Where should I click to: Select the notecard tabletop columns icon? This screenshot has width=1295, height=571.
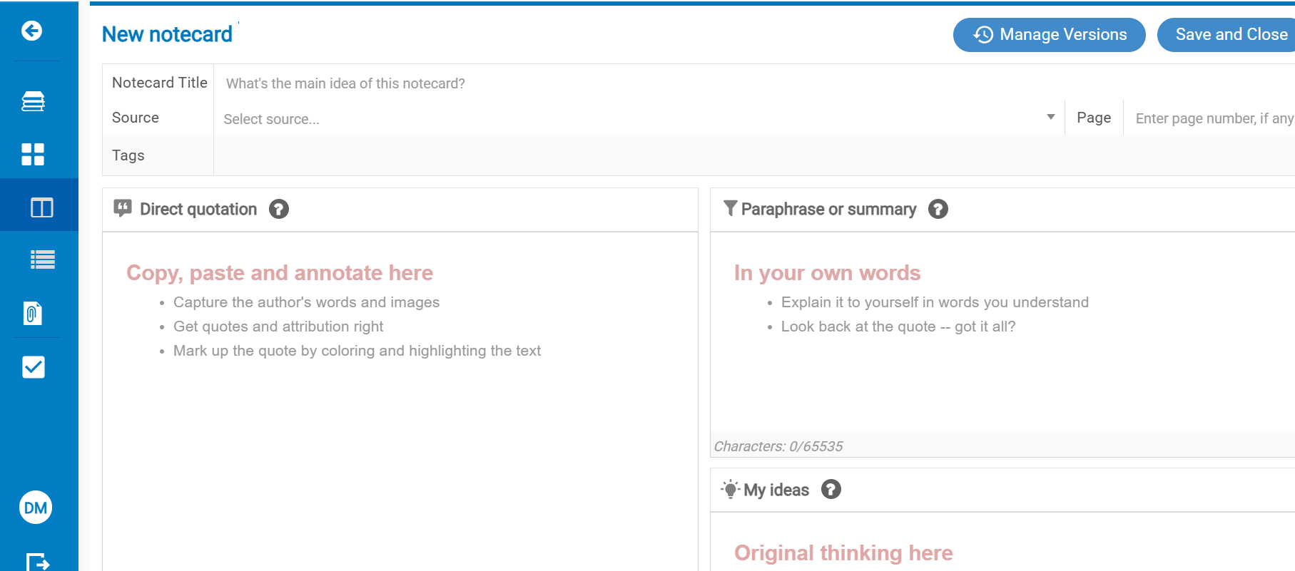41,207
